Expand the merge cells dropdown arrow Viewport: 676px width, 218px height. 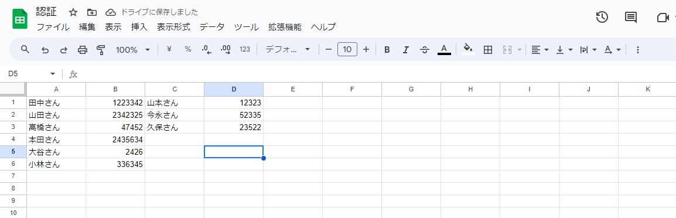tap(519, 50)
